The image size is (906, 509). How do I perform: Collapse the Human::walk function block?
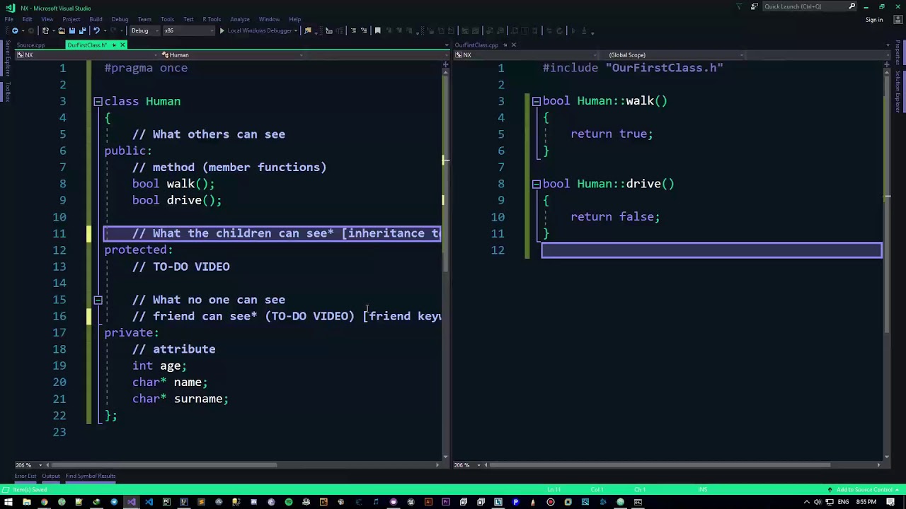[x=537, y=101]
